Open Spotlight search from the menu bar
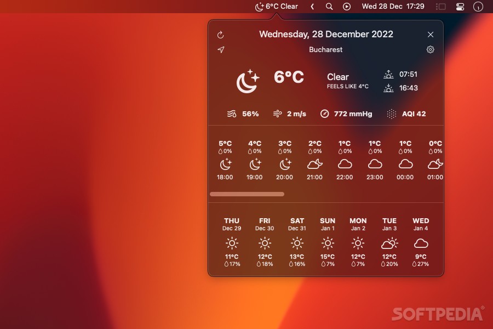This screenshot has width=493, height=329. point(329,7)
